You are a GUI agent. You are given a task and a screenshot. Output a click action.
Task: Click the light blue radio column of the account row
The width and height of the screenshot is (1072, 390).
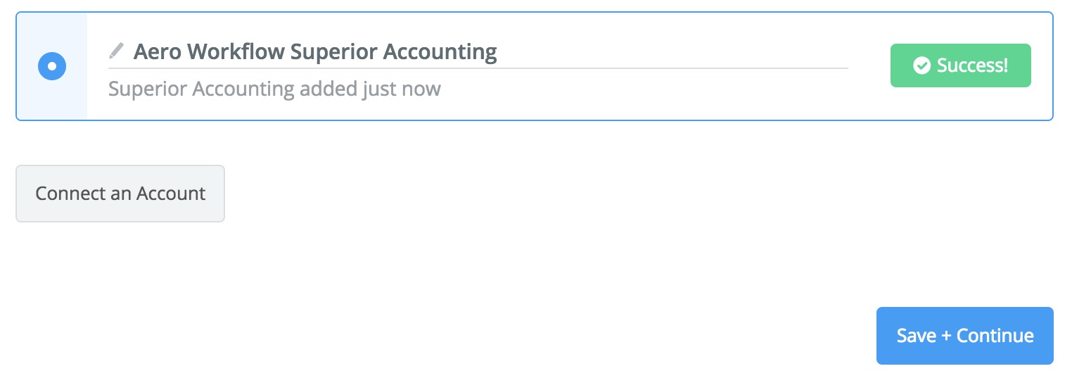click(x=52, y=66)
